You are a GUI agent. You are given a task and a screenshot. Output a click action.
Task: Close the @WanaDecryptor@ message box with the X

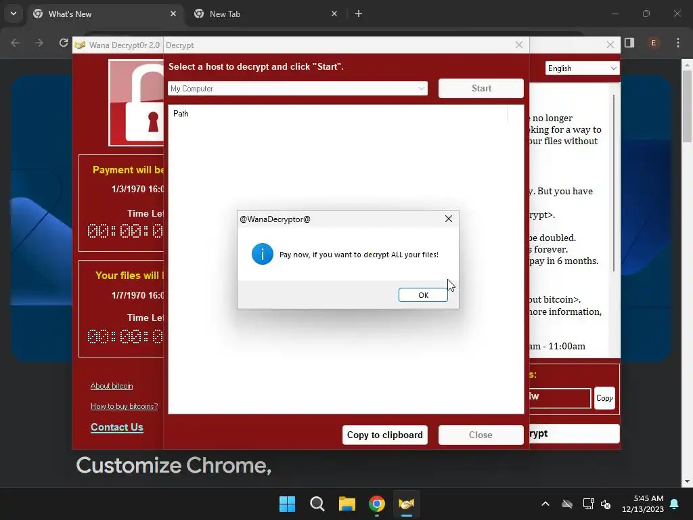pyautogui.click(x=448, y=219)
